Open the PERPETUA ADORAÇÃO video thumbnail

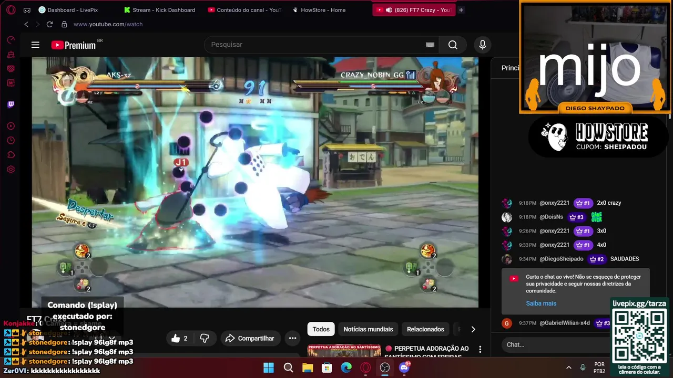click(344, 351)
